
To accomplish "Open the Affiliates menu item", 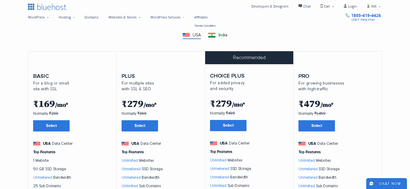I will (x=201, y=17).
